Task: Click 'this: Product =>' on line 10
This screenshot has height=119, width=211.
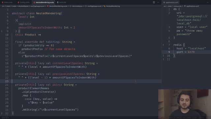Action: (x=28, y=35)
